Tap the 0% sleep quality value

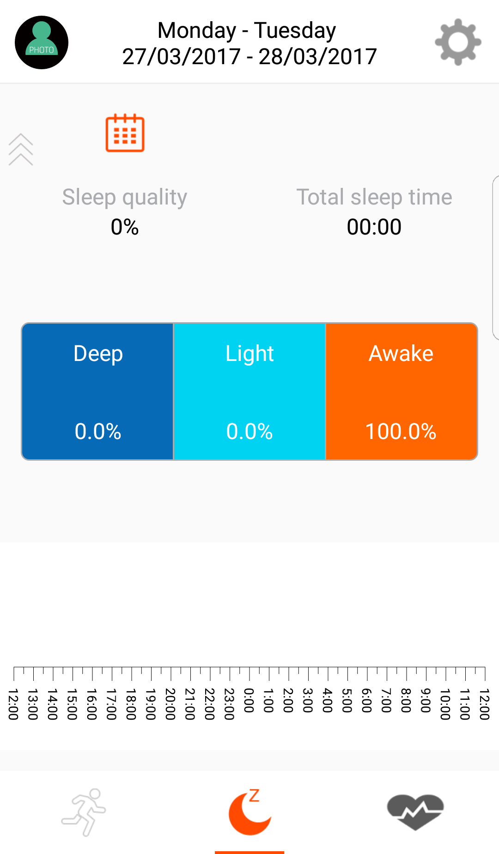tap(125, 227)
